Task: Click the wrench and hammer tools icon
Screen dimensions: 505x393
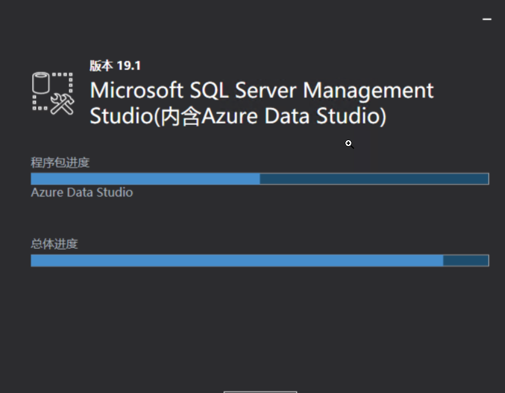Action: click(x=63, y=104)
